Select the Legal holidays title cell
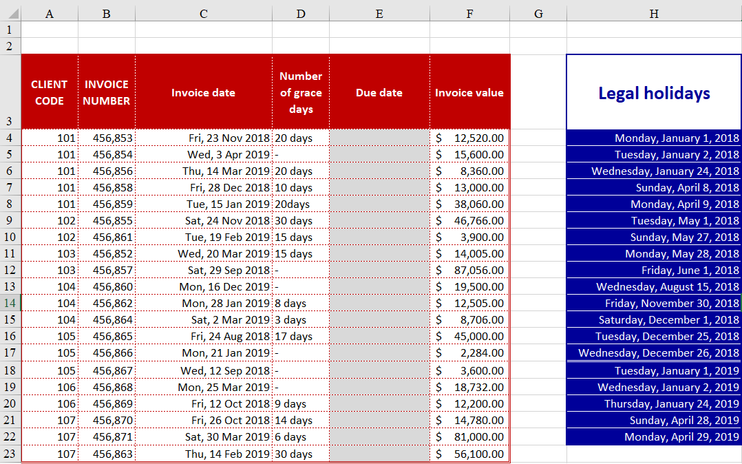 click(653, 92)
